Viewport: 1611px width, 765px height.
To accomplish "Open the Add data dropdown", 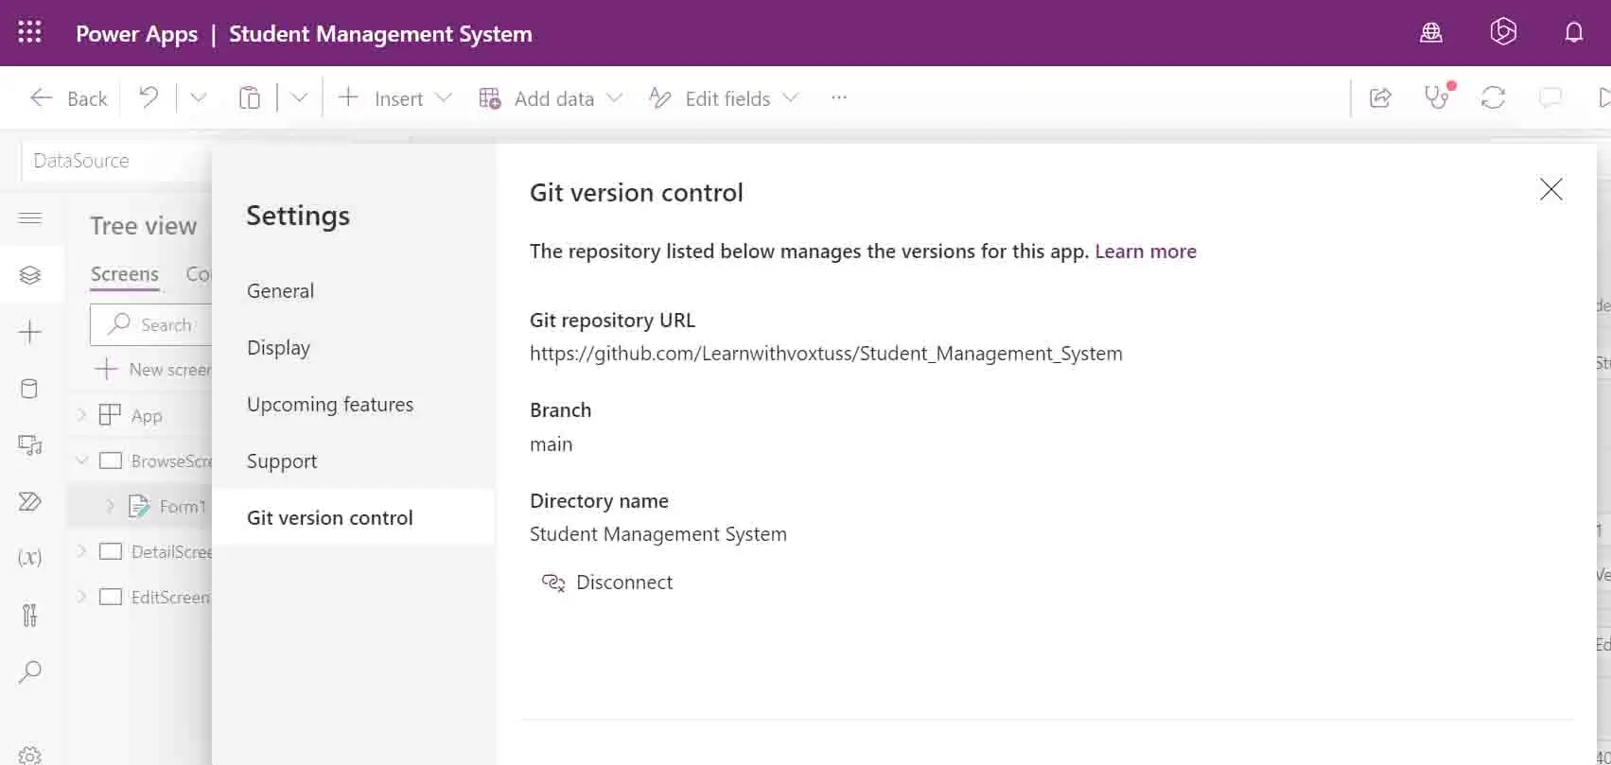I will coord(551,98).
